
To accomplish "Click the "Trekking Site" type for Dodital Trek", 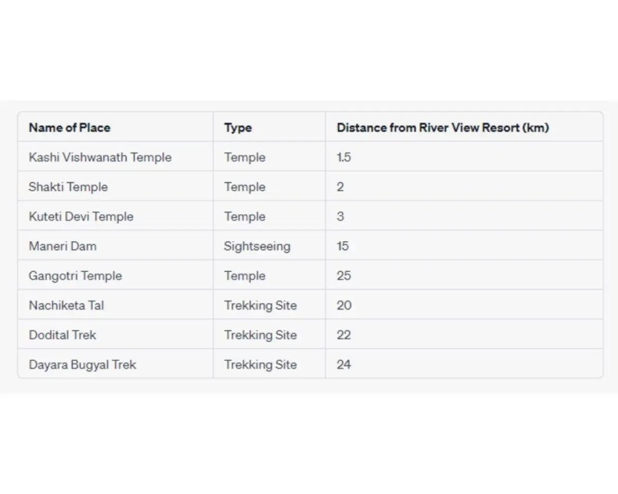I will click(x=260, y=334).
